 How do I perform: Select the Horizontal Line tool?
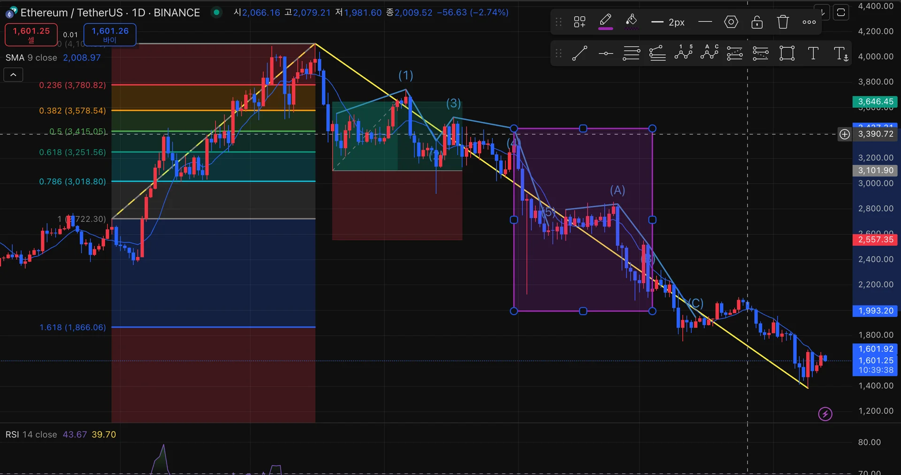coord(606,53)
